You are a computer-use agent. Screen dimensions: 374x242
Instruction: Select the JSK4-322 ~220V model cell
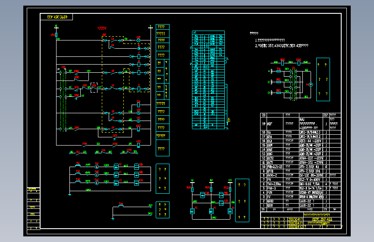pyautogui.click(x=311, y=162)
